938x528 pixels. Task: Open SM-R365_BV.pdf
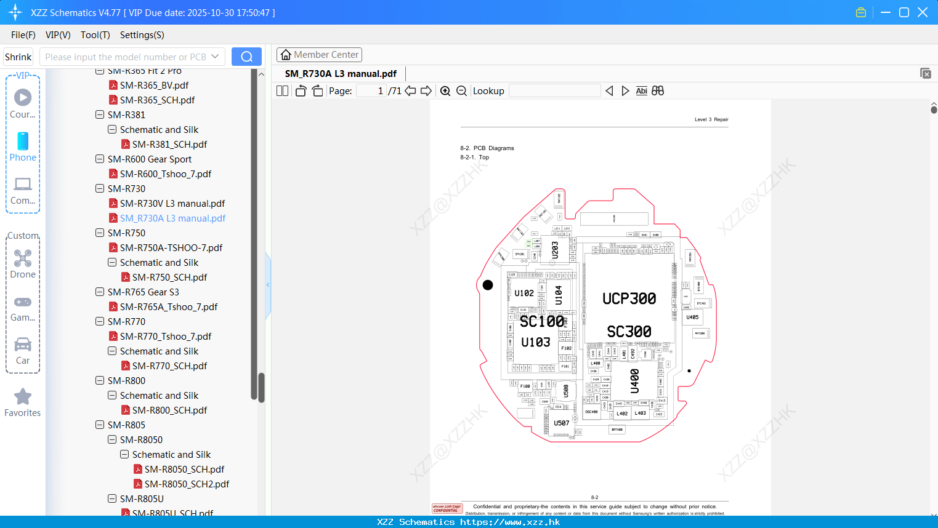pyautogui.click(x=154, y=85)
